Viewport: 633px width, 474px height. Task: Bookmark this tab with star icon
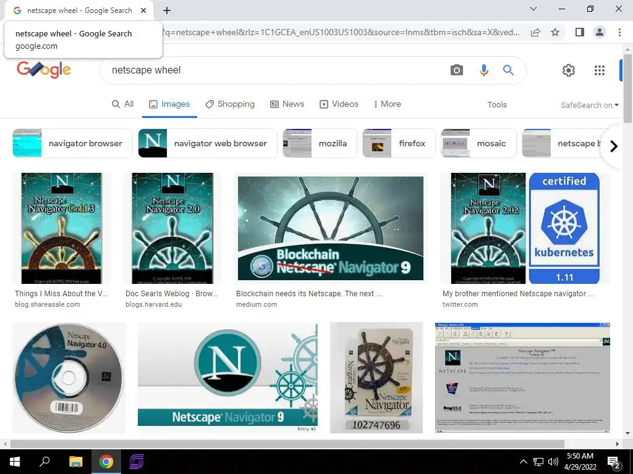tap(555, 32)
